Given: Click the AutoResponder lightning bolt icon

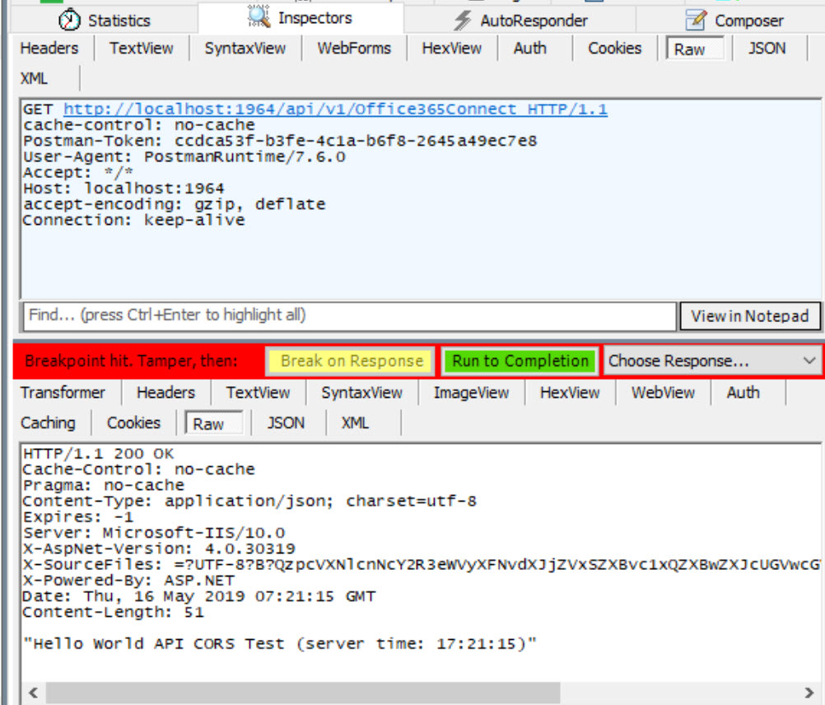Looking at the screenshot, I should click(x=464, y=21).
